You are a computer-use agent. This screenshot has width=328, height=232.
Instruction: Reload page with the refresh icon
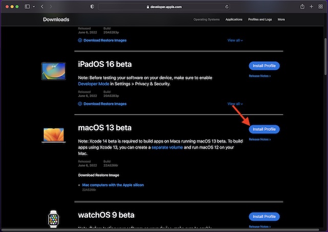[x=227, y=7]
